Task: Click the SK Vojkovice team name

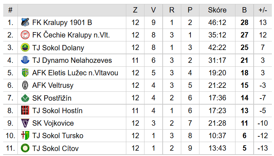Action: 53,123
